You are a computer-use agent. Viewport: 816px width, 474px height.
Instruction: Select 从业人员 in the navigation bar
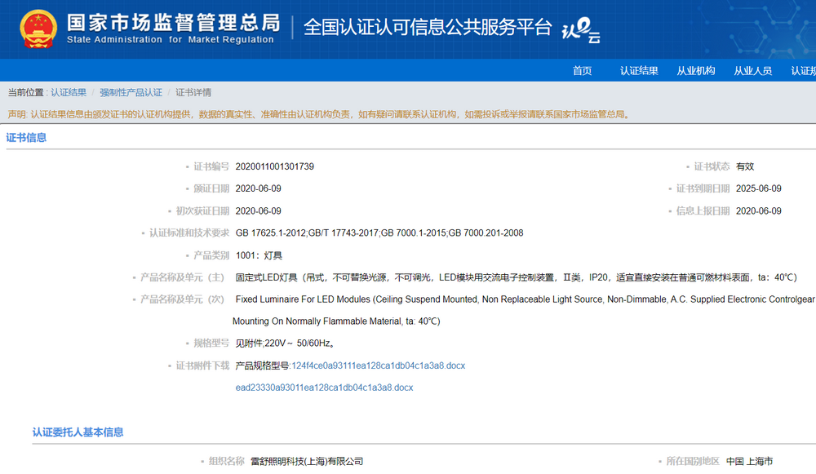coord(752,71)
